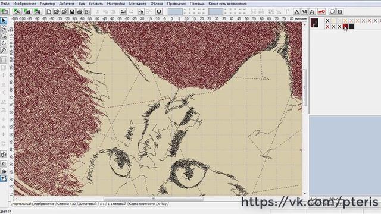Click the second grey-blue input field in toolbar
This screenshot has height=214, width=381.
(216, 11)
